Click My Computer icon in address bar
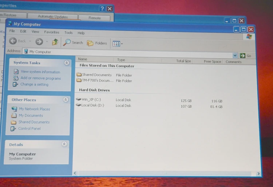 [x=26, y=51]
